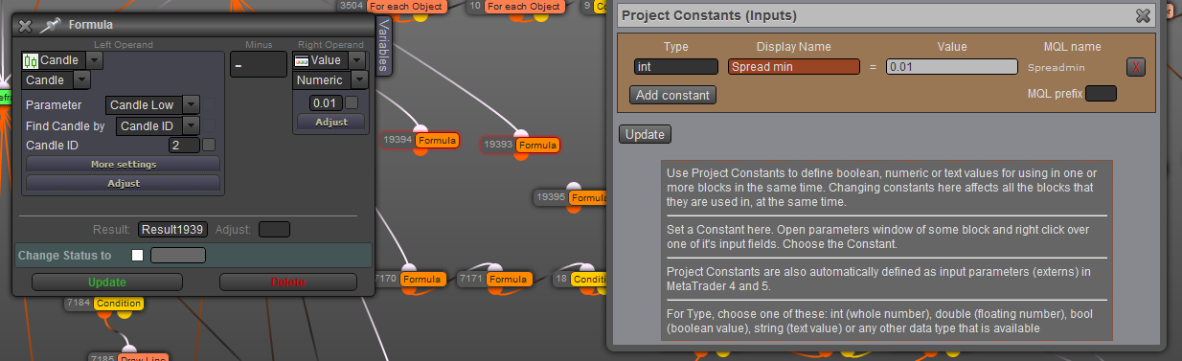
Task: Close the Formula dialog
Action: pyautogui.click(x=26, y=26)
